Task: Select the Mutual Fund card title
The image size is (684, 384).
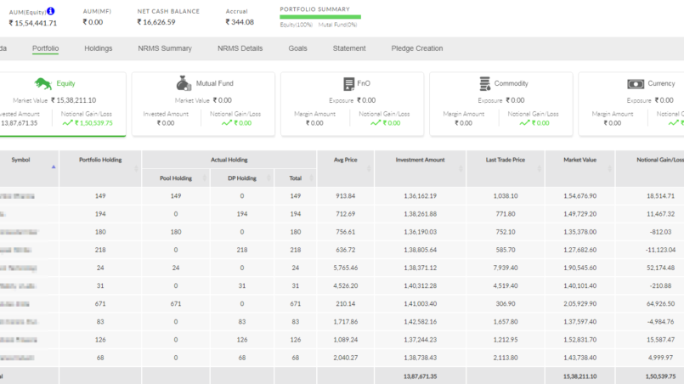Action: pos(215,83)
